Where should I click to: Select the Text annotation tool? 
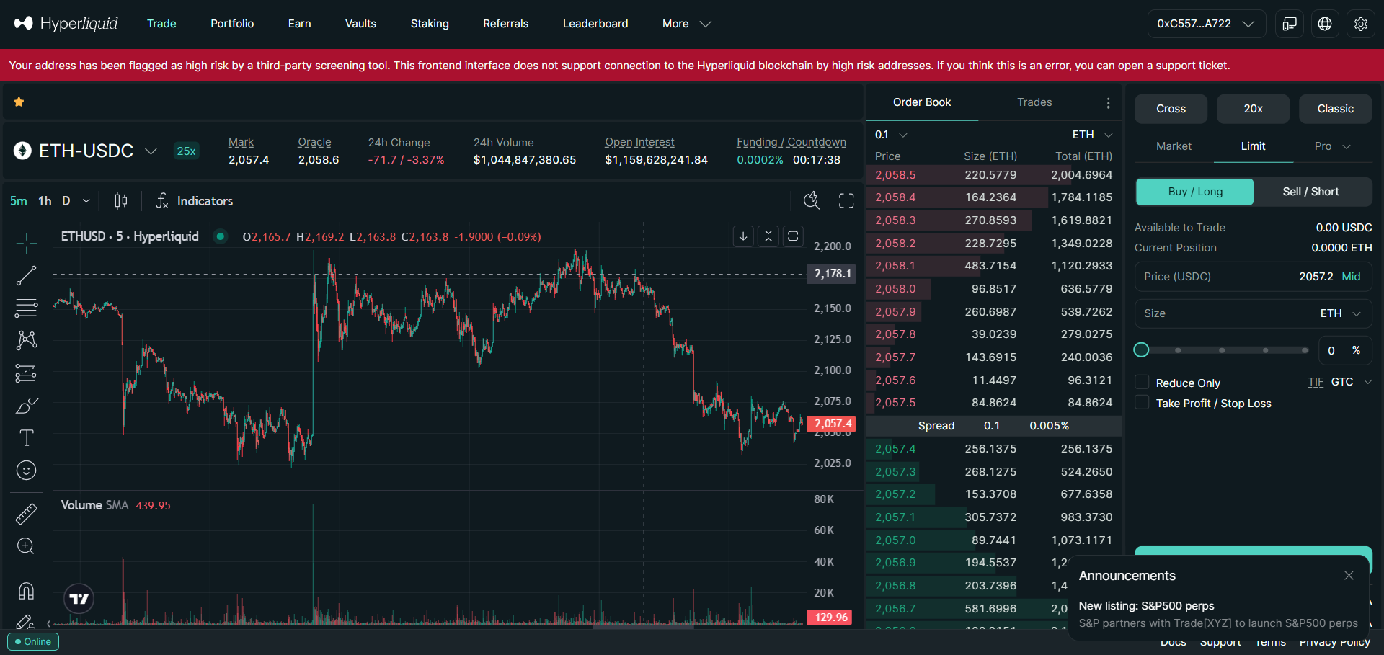point(27,438)
